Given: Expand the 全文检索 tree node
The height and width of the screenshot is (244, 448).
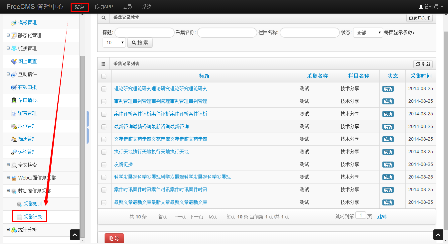Looking at the screenshot, I should pos(8,165).
